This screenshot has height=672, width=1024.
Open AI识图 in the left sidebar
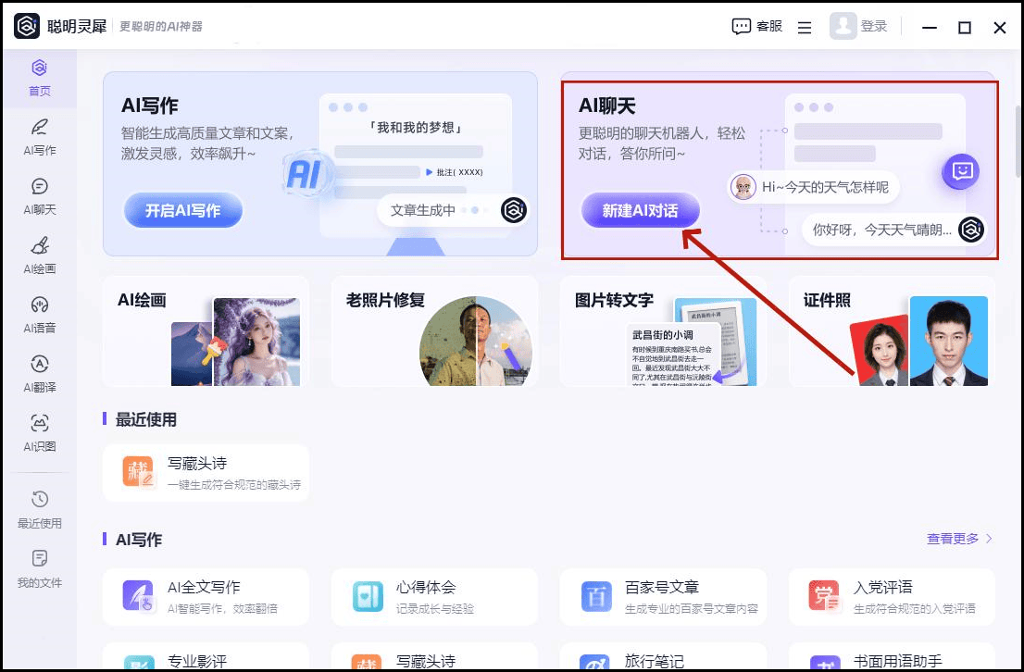(x=39, y=434)
